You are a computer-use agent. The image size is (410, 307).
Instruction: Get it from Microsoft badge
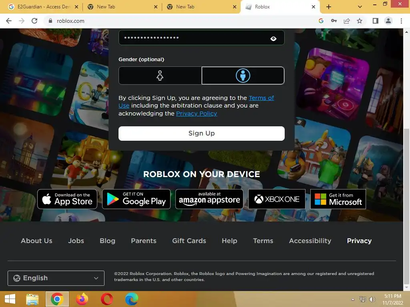pos(338,199)
